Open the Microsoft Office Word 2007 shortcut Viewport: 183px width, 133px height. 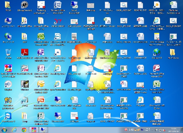58,5
